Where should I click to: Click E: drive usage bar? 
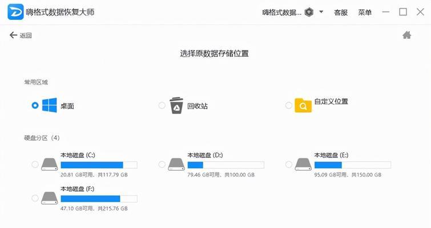(x=353, y=165)
